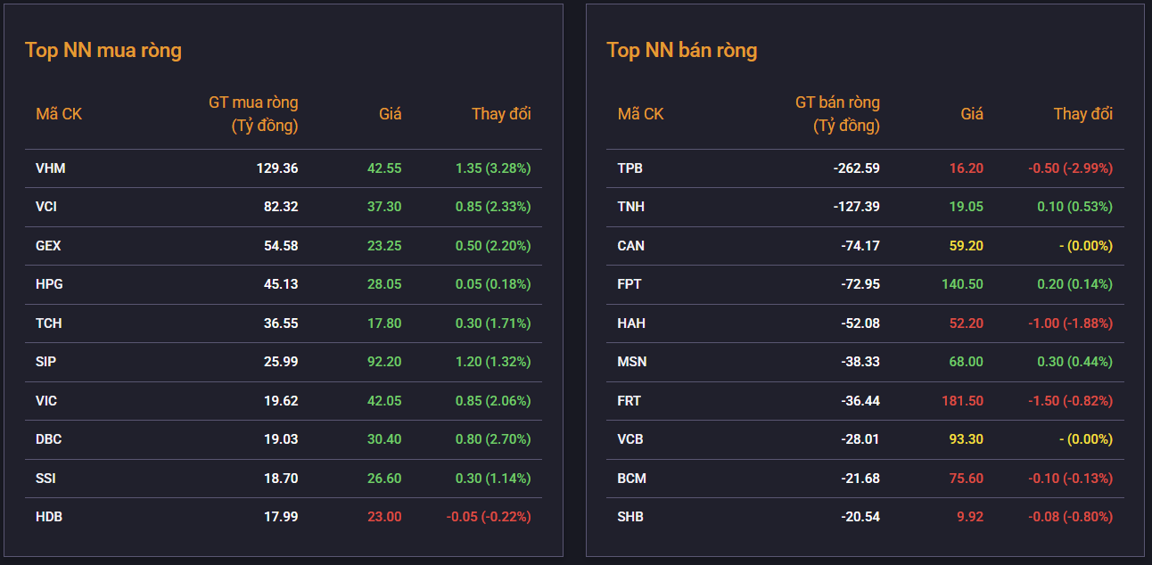Click CAN net sell value -74.17
Viewport: 1152px width, 565px height.
(x=860, y=246)
